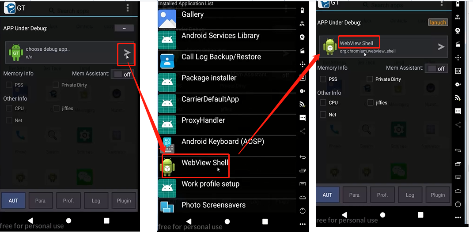Viewport: 473px width, 232px height.
Task: Select Photo Screensavers in the list
Action: click(x=227, y=206)
